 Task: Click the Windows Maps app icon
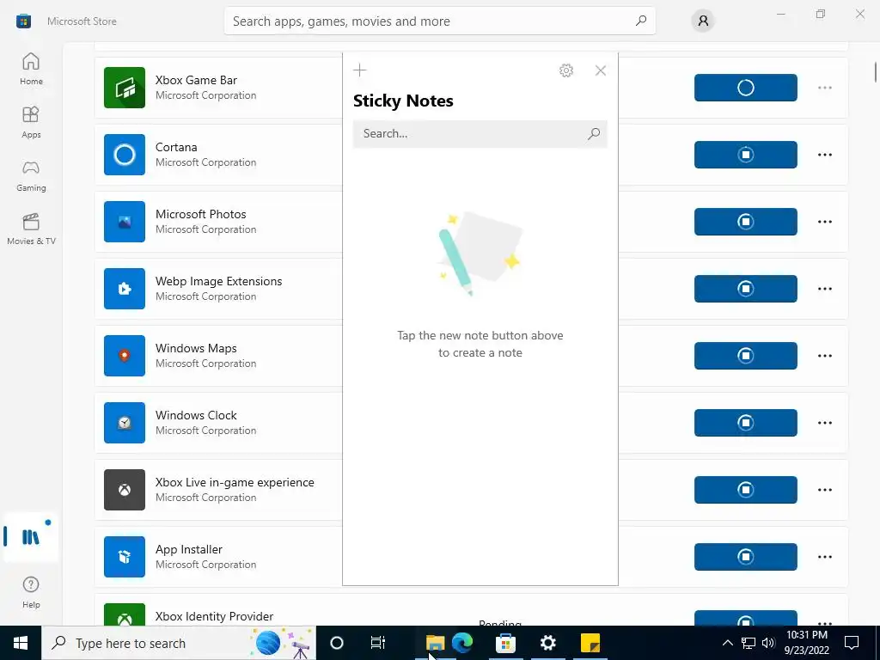[125, 356]
